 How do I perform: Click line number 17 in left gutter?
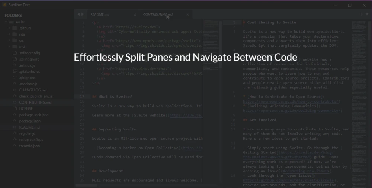(82, 97)
